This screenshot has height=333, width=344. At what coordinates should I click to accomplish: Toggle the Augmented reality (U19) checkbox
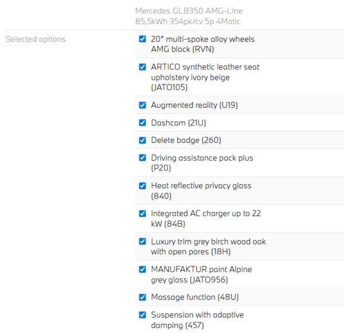click(142, 105)
